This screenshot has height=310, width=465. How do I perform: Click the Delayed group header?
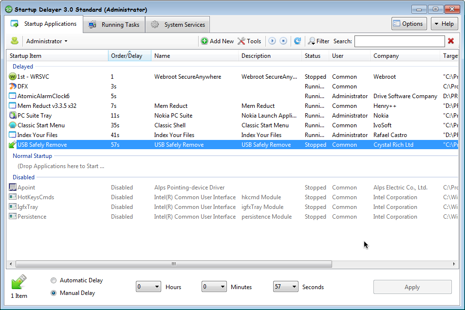(22, 67)
